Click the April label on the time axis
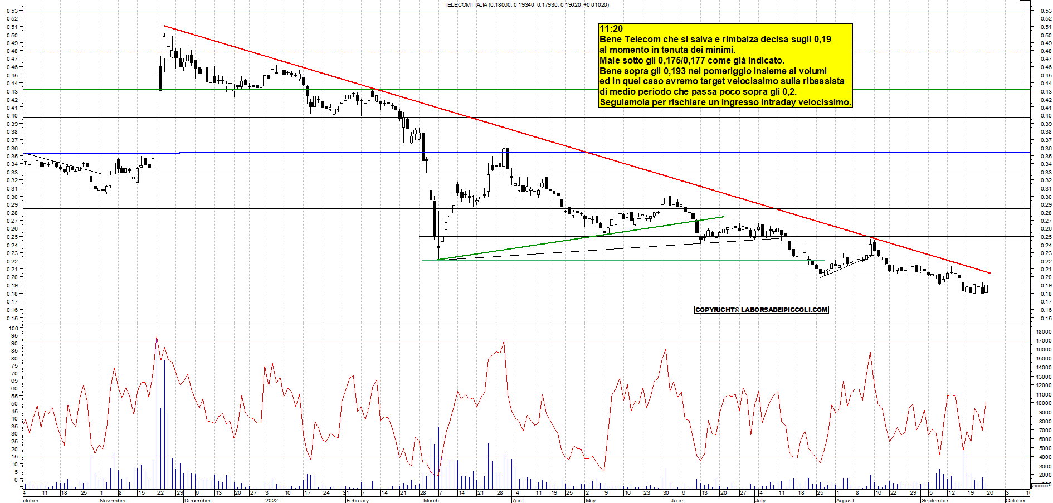The image size is (1053, 503). click(518, 500)
